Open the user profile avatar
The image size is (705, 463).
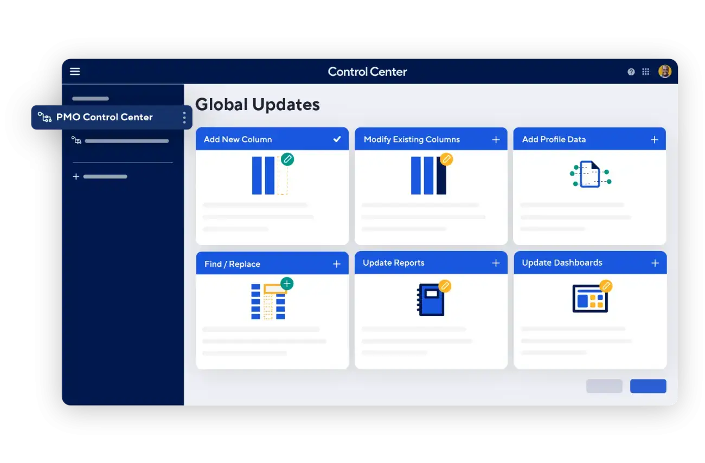click(665, 72)
